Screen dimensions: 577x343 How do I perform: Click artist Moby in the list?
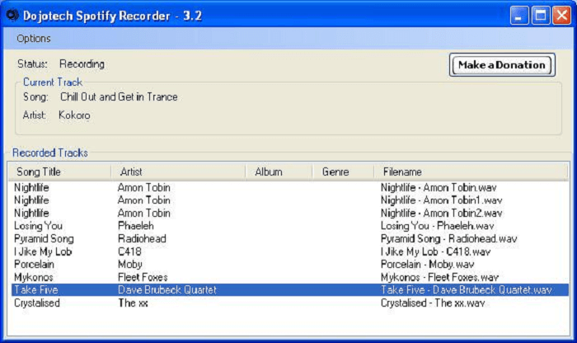[x=130, y=264]
